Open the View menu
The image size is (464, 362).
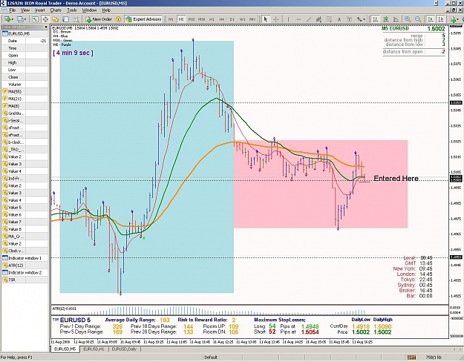tap(25, 10)
